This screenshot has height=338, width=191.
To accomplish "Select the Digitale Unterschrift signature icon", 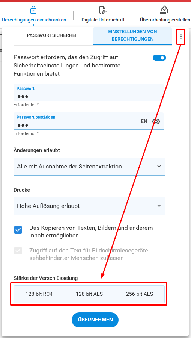I will 103,10.
